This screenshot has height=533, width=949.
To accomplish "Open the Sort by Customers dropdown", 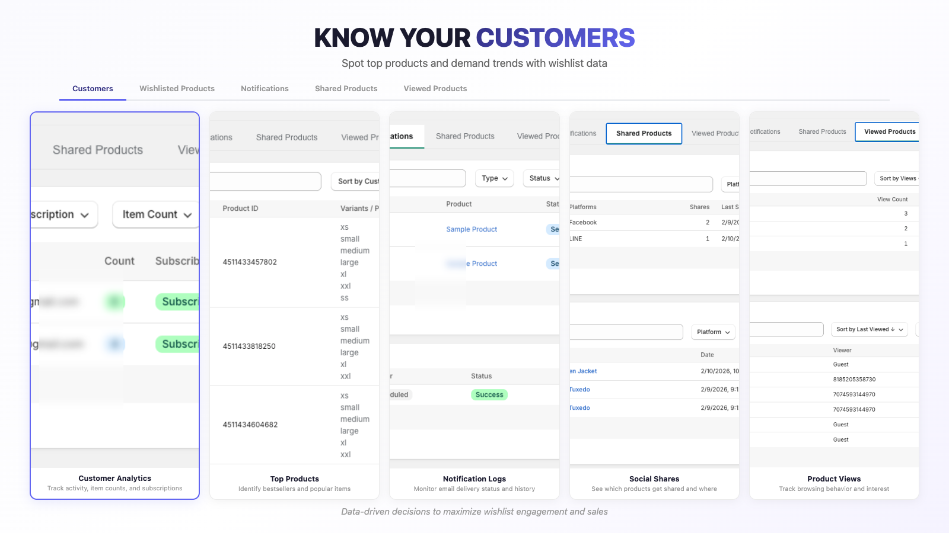I will pos(356,181).
